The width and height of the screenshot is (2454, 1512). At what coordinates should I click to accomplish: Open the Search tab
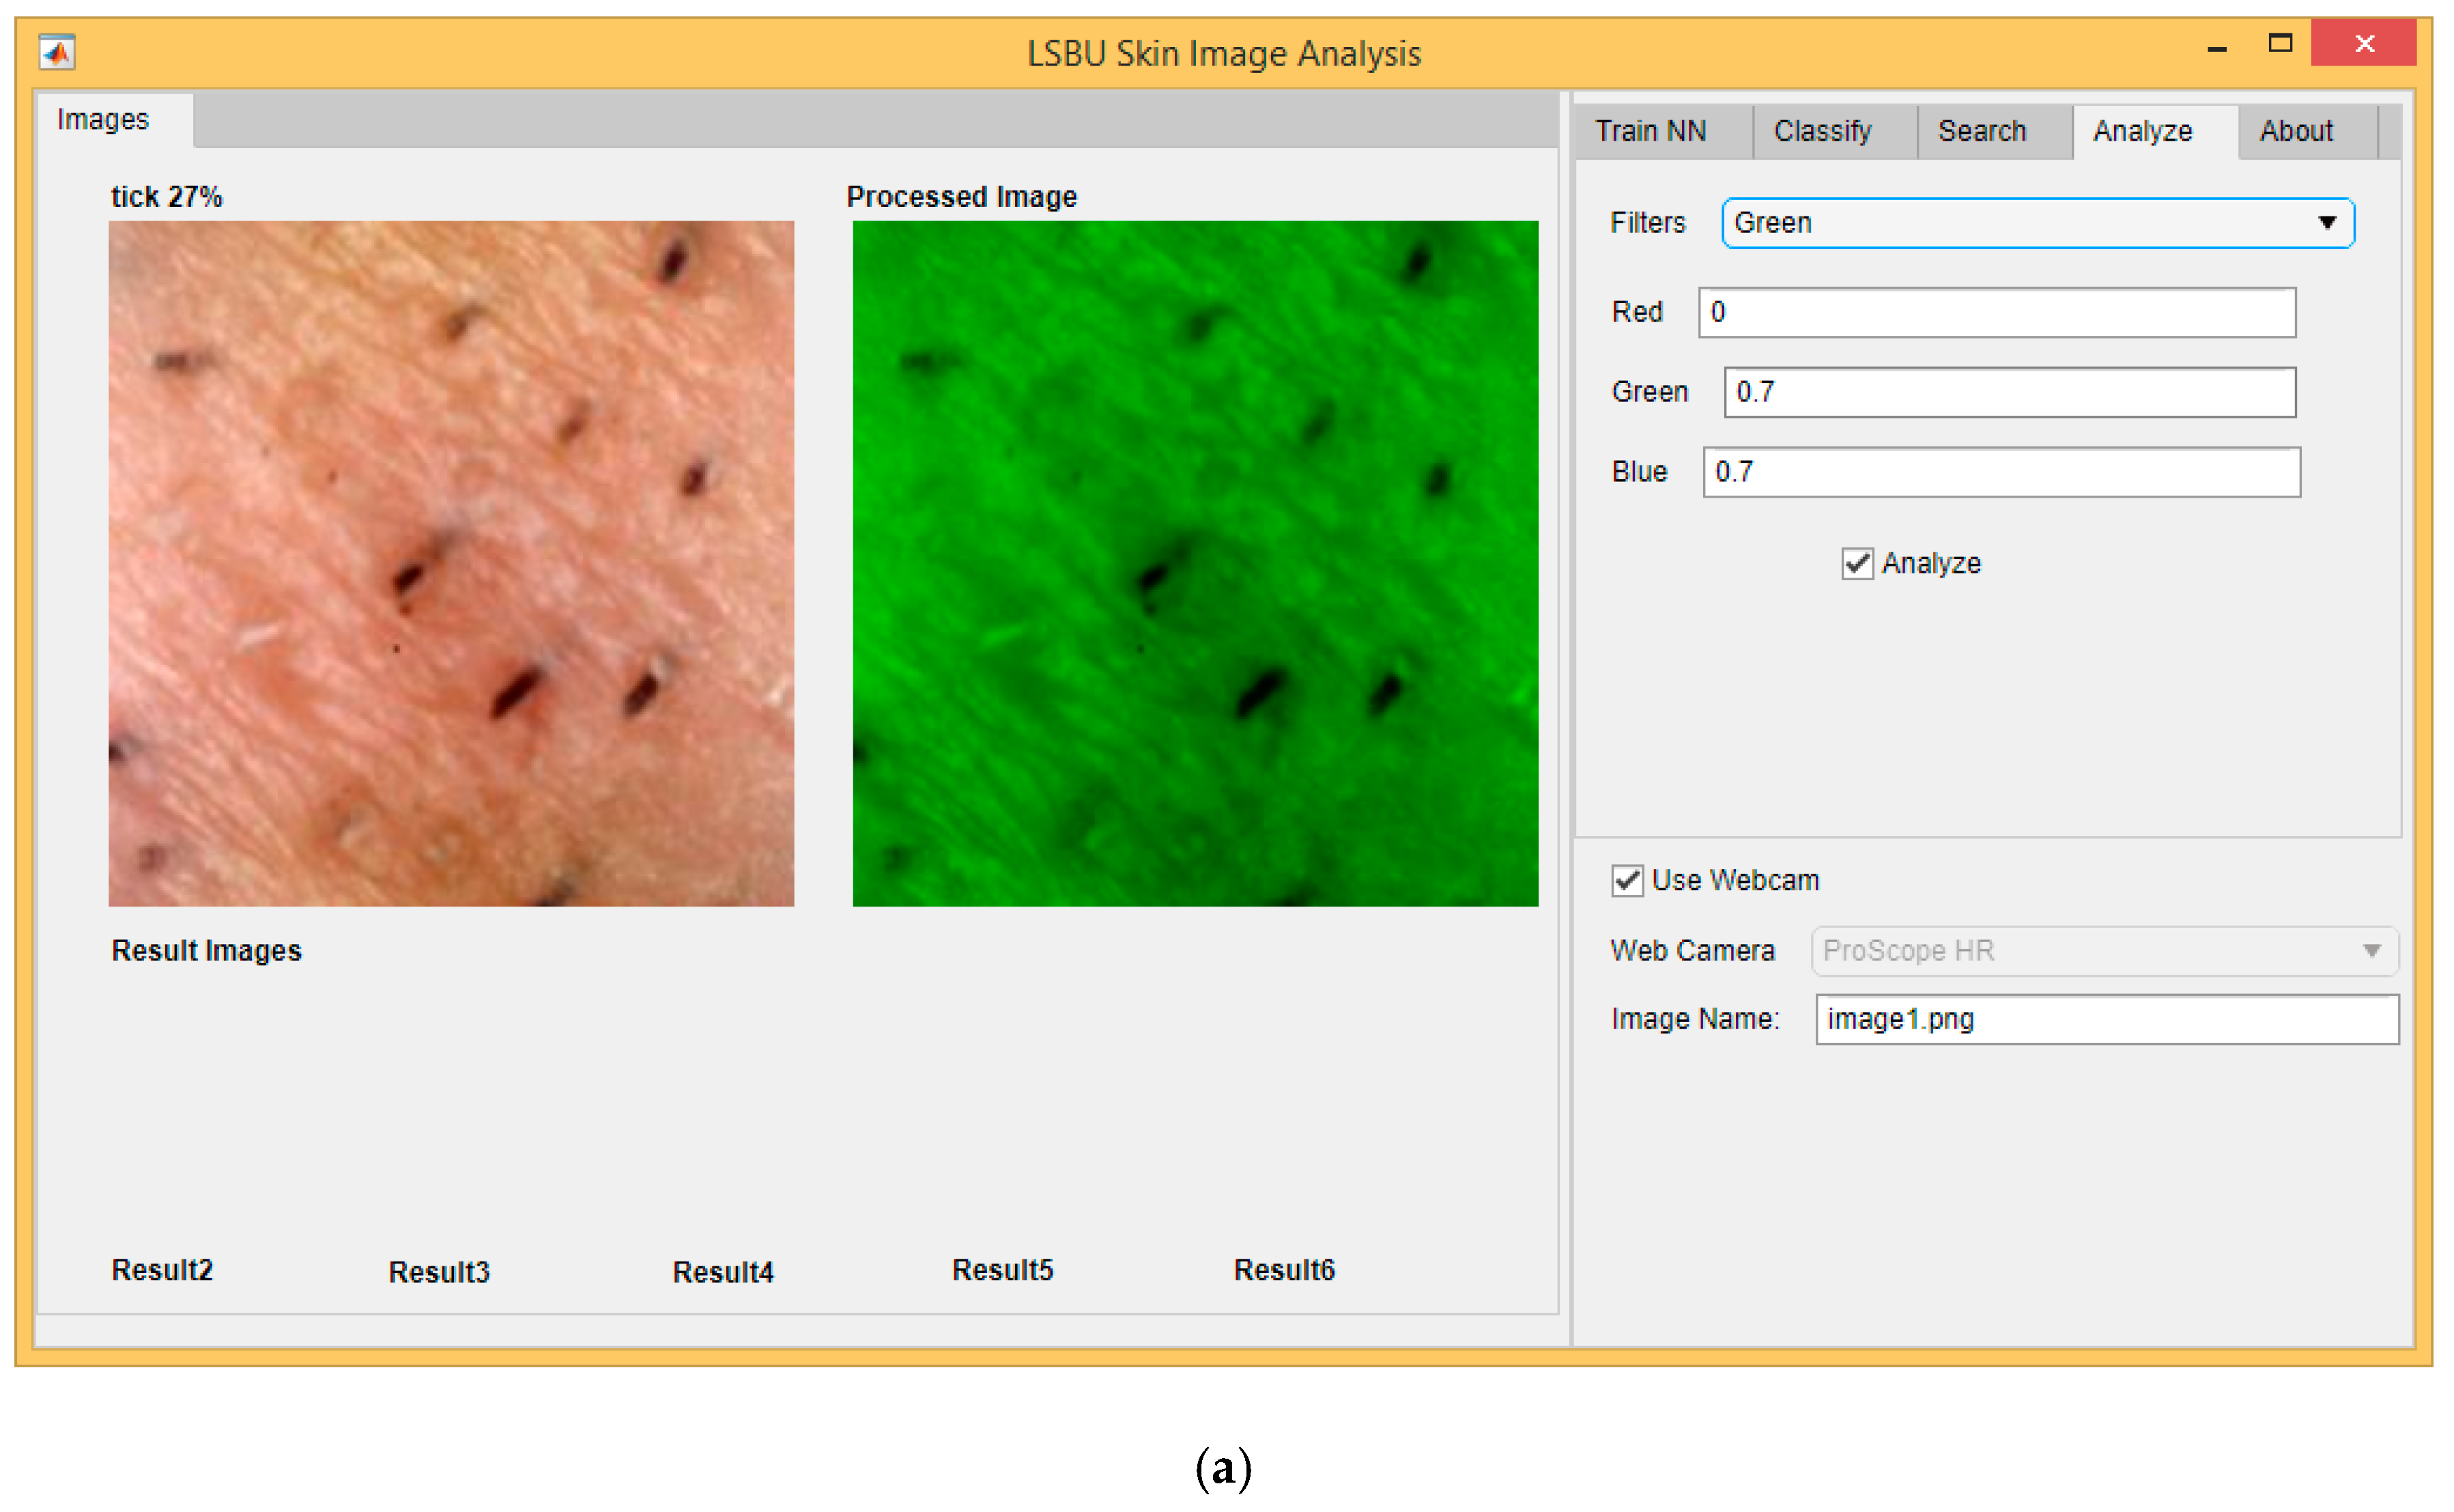1983,131
